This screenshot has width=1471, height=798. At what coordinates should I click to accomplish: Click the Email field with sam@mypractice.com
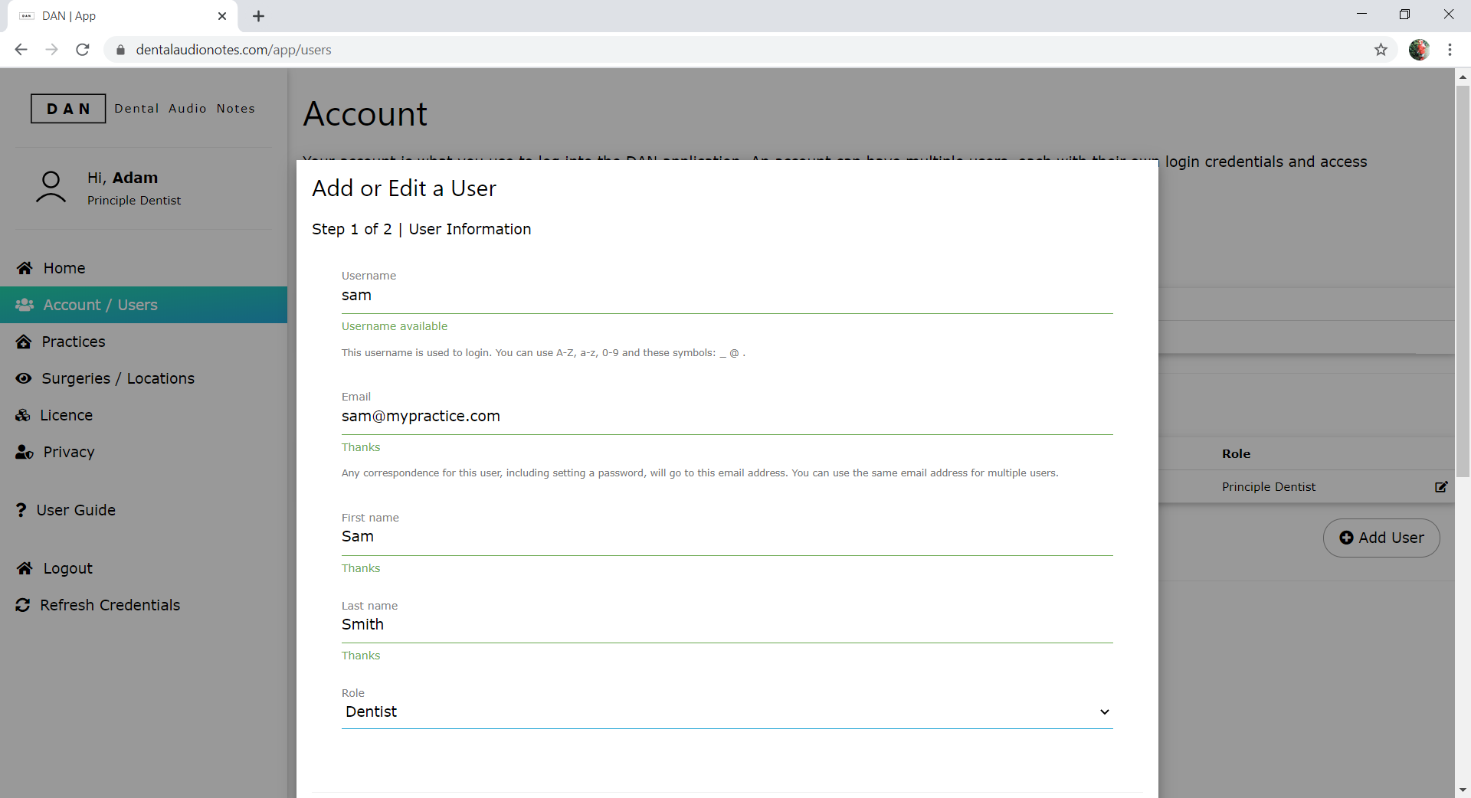726,417
